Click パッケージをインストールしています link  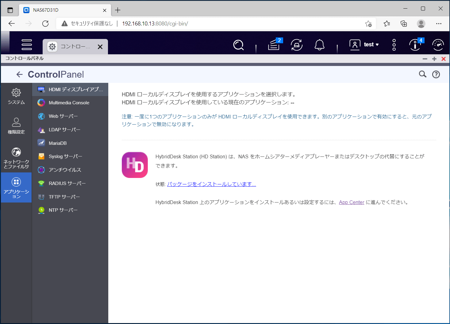point(211,184)
